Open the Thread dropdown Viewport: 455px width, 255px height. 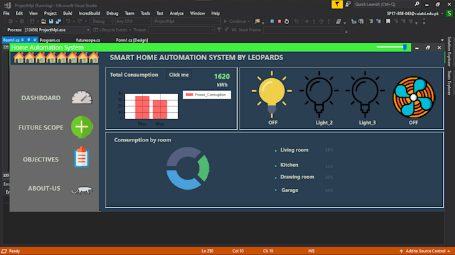[x=181, y=30]
